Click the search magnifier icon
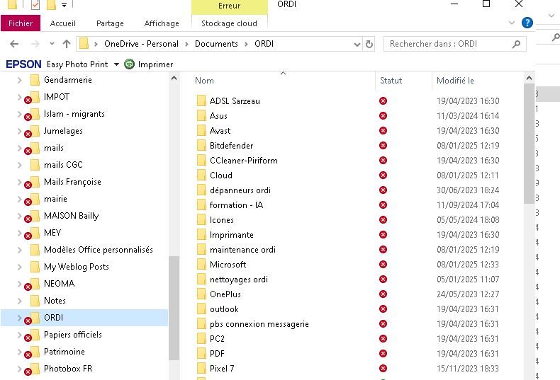The height and width of the screenshot is (380, 560). [x=516, y=44]
